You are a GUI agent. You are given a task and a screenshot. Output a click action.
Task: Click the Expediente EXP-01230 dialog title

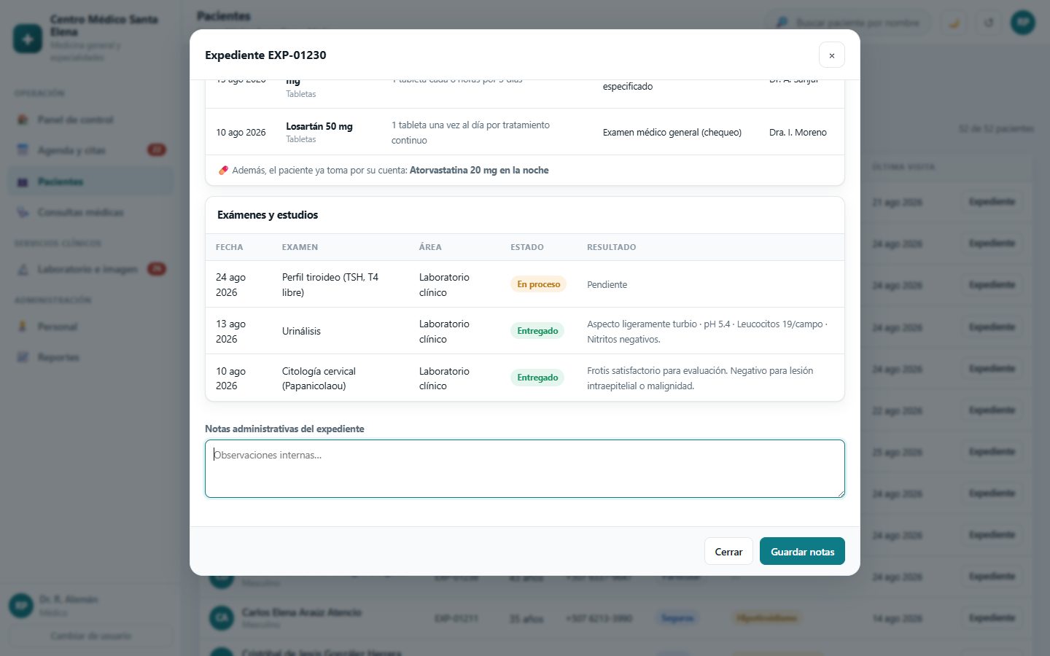pos(265,55)
